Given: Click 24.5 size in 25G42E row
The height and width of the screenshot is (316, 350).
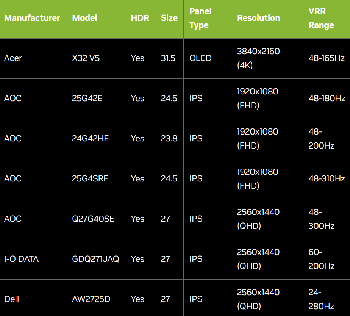Looking at the screenshot, I should 169,99.
